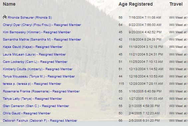Open Chris Gauld resigned member link
This screenshot has height=126, width=188.
(x=27, y=113)
